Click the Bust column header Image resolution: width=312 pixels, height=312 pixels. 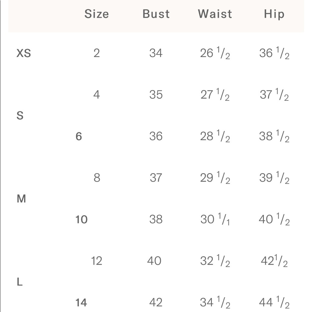coord(156,14)
